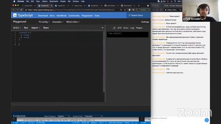The image size is (221, 124).
Task: Click the Chrome Update button
Action: coord(144,10)
